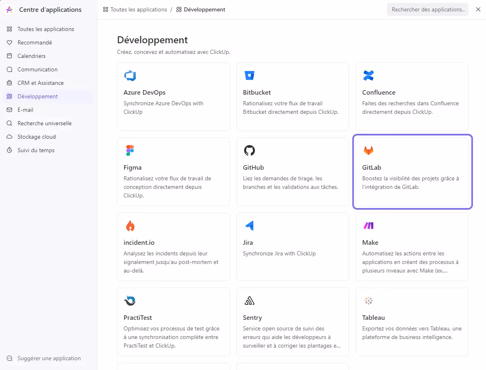This screenshot has width=486, height=370.
Task: Click Suggérer une application
Action: [49, 358]
